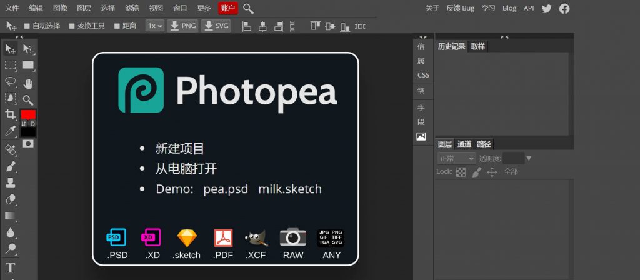This screenshot has width=640, height=280.
Task: Open the milk.sketch demo file
Action: tap(290, 189)
